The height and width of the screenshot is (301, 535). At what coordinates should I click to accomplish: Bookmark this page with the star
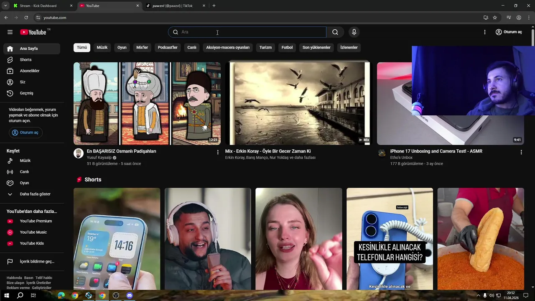(x=495, y=18)
